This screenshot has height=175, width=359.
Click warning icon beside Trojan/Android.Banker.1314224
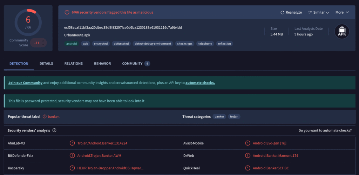click(72, 143)
